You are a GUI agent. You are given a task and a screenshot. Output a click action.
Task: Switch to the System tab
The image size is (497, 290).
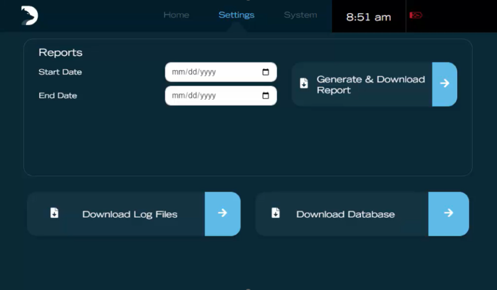click(300, 15)
